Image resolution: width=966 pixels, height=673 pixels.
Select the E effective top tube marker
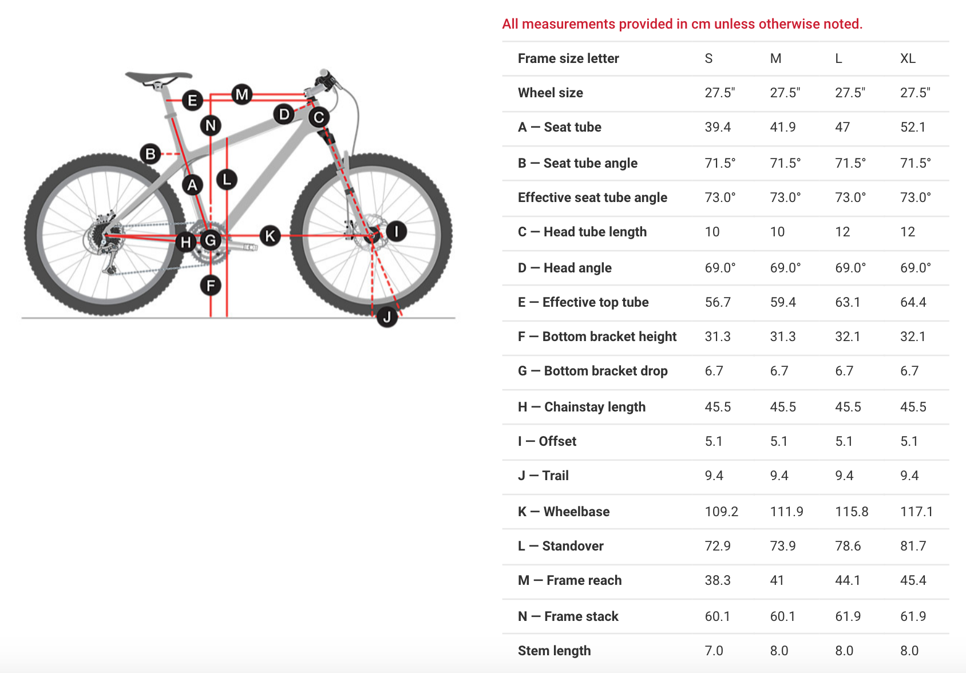192,101
